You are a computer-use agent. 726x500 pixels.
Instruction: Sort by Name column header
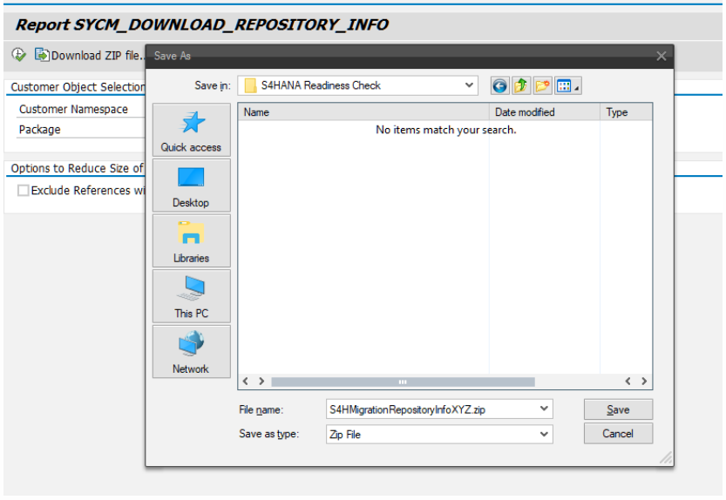click(x=363, y=112)
